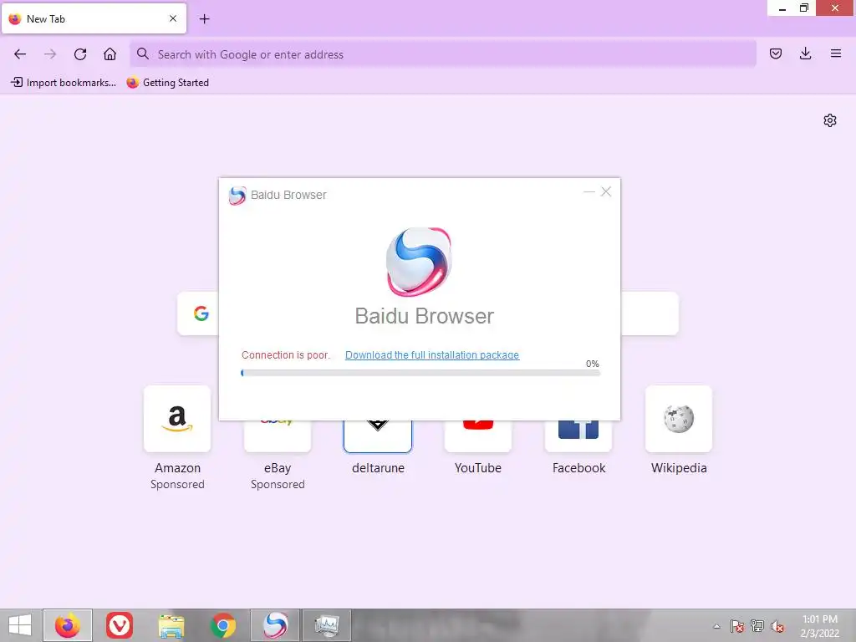Click the muted volume tray icon
Viewport: 856px width, 642px height.
(777, 626)
